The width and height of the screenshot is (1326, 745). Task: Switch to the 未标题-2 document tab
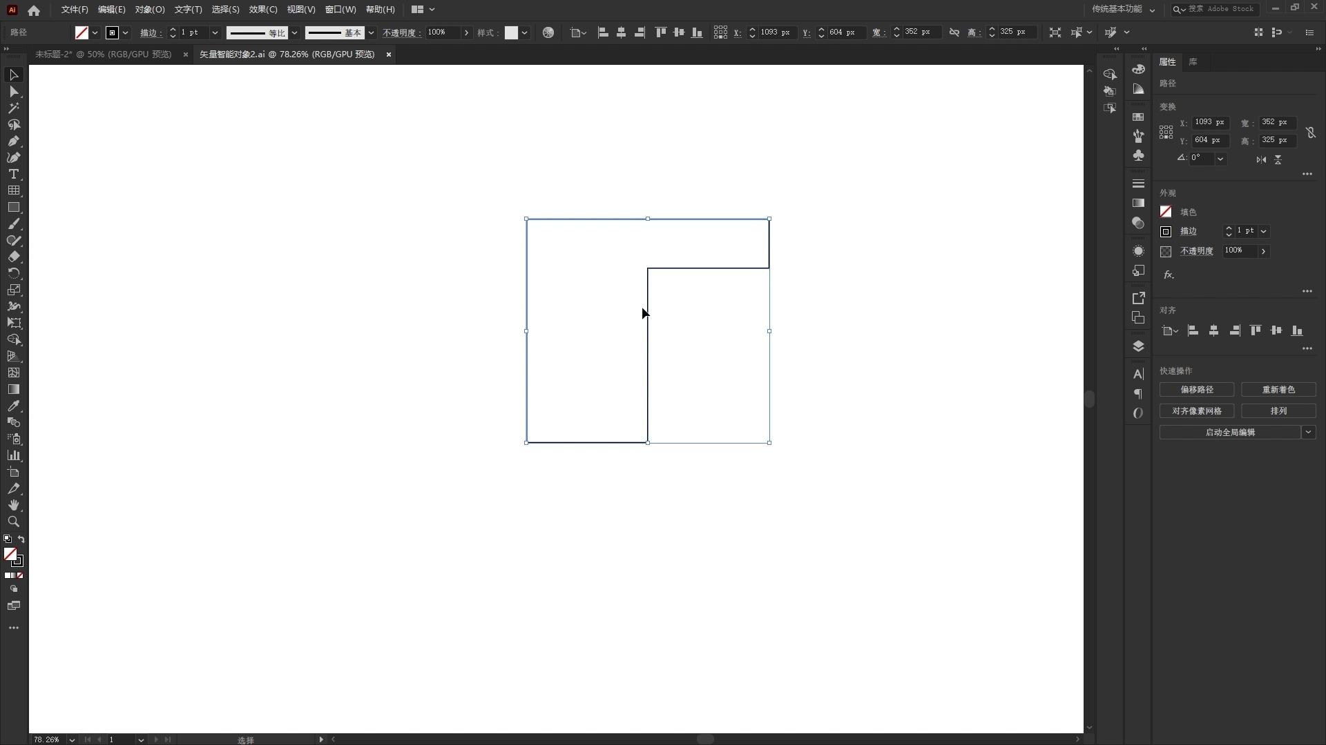pyautogui.click(x=104, y=54)
